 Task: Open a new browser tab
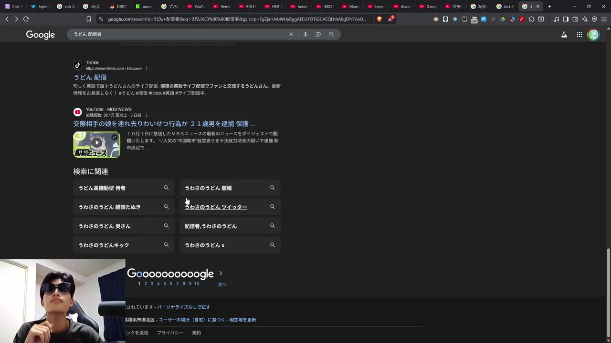pyautogui.click(x=549, y=6)
